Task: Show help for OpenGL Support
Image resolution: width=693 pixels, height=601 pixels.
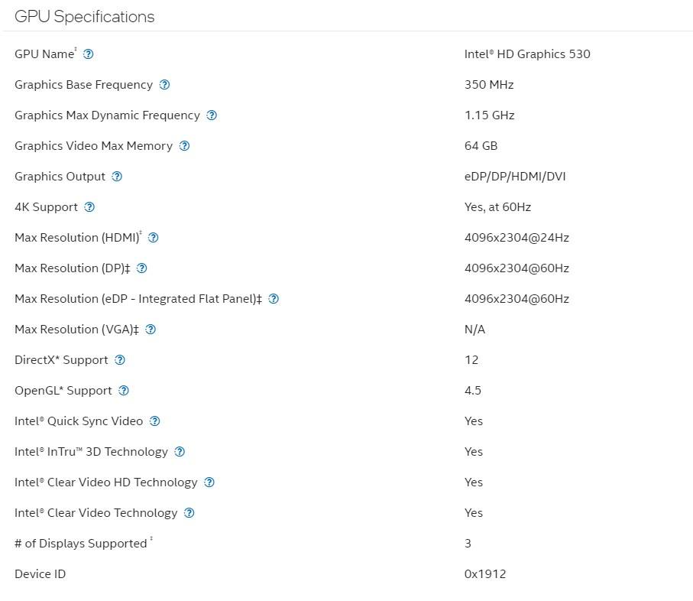Action: click(x=124, y=391)
